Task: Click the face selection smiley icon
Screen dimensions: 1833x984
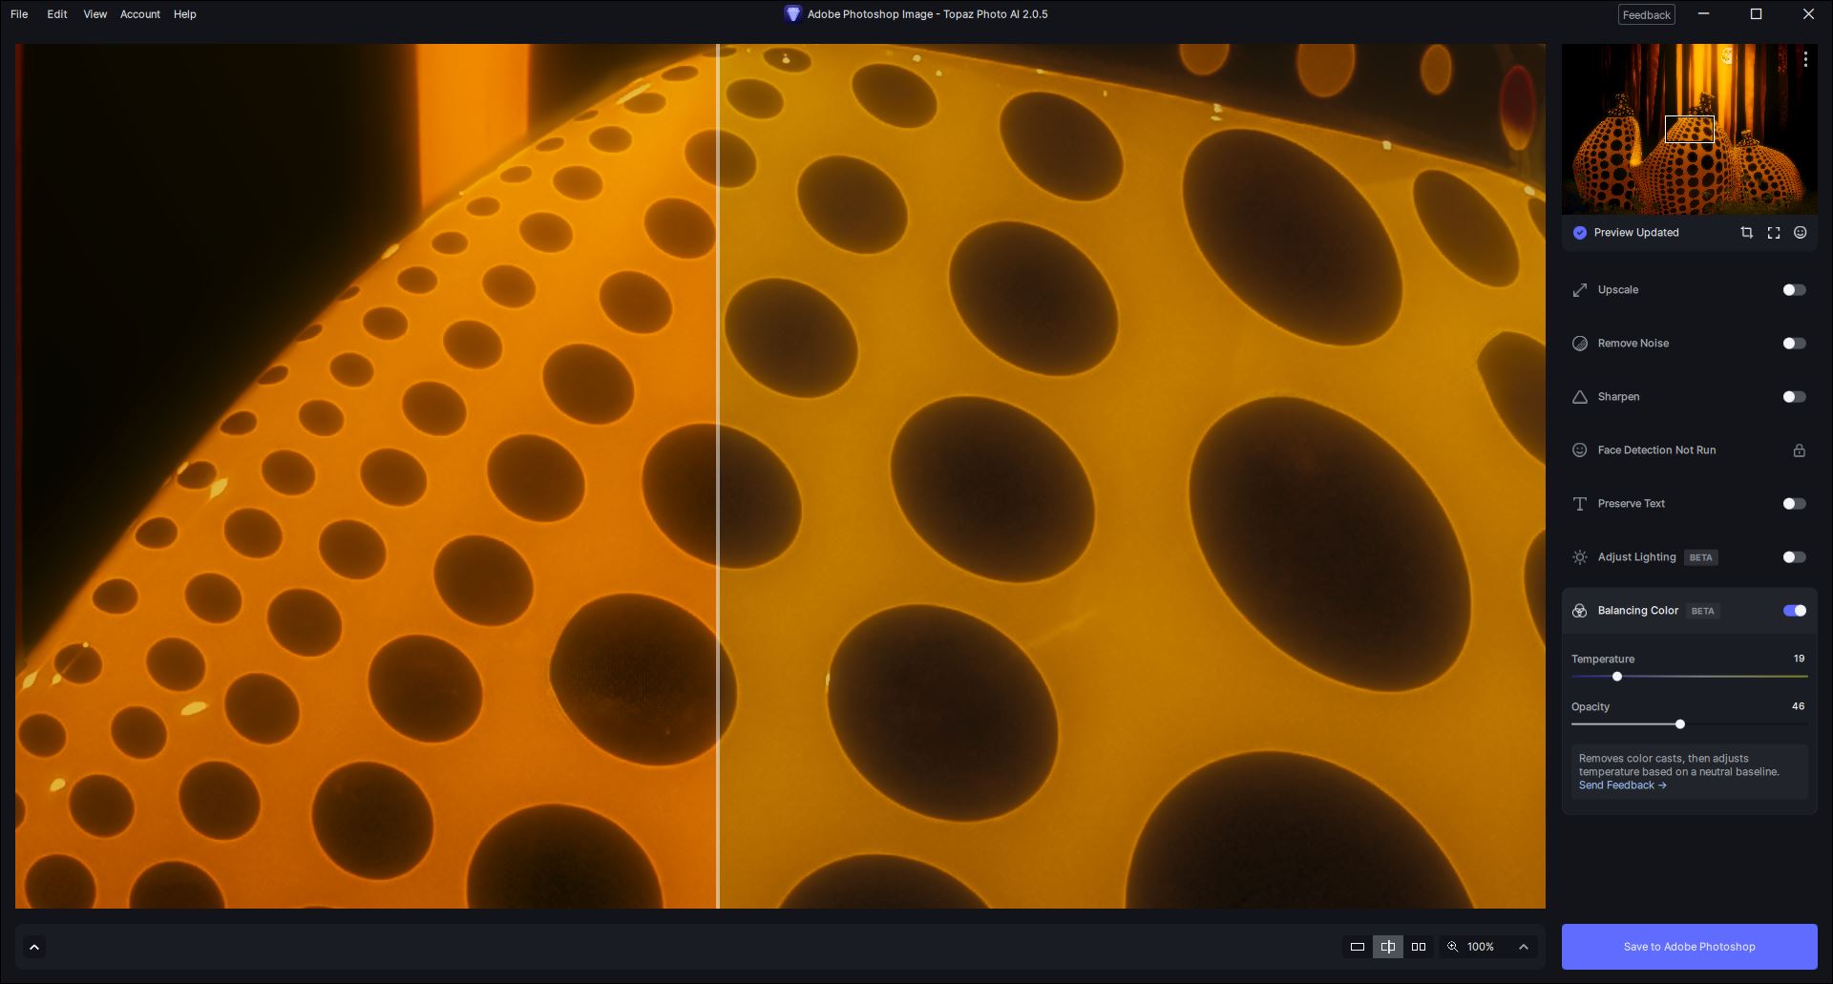Action: pyautogui.click(x=1800, y=233)
